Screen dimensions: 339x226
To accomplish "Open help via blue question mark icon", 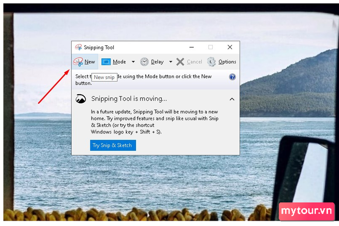I will pos(232,77).
